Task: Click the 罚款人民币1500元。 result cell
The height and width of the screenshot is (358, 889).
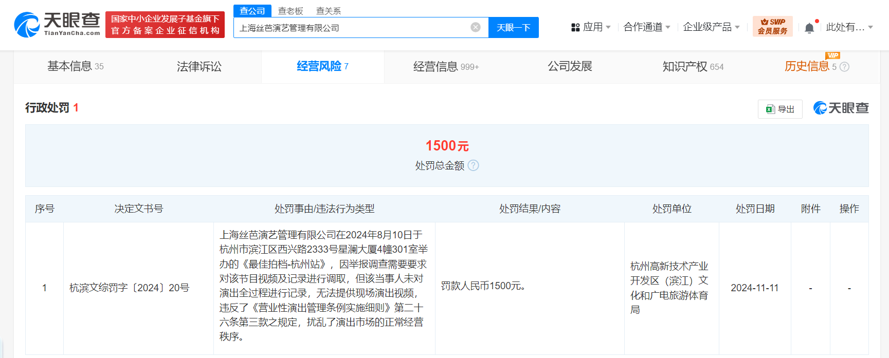Action: click(x=483, y=286)
